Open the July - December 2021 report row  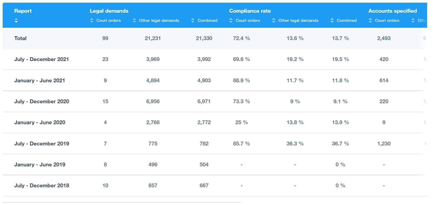(41, 59)
